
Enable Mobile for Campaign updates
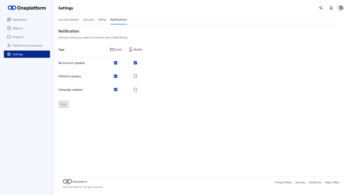coord(135,89)
